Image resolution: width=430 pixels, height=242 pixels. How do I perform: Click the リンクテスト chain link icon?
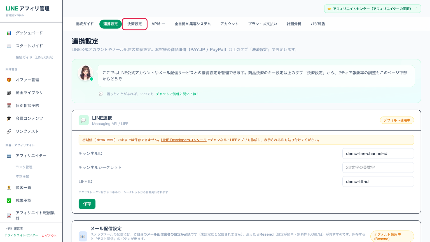(x=9, y=131)
